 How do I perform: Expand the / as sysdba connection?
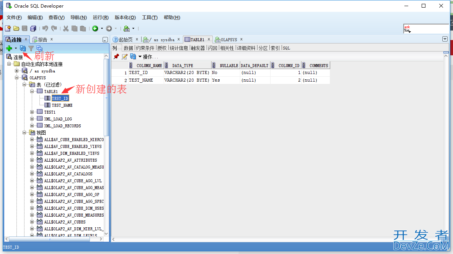17,71
